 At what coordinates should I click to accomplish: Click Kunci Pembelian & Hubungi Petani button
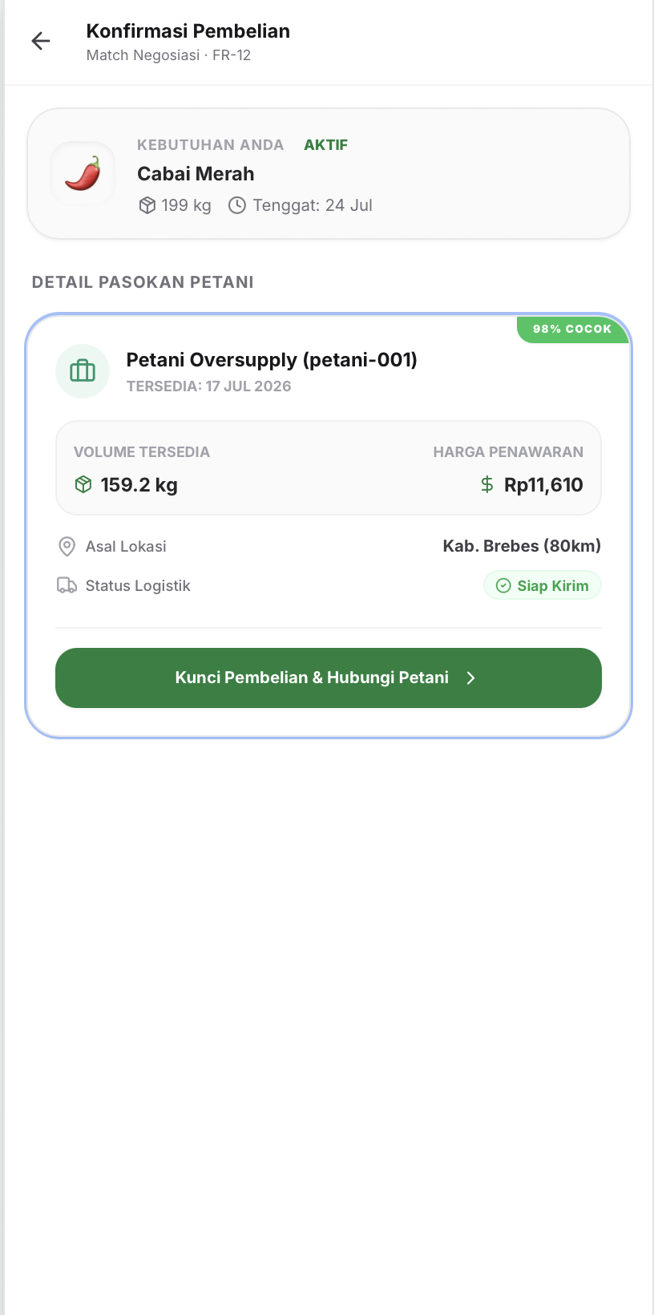tap(329, 678)
